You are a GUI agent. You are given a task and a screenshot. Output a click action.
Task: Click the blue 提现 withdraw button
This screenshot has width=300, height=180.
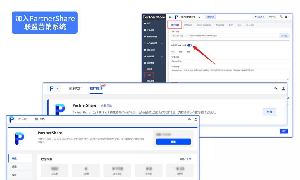[173, 141]
